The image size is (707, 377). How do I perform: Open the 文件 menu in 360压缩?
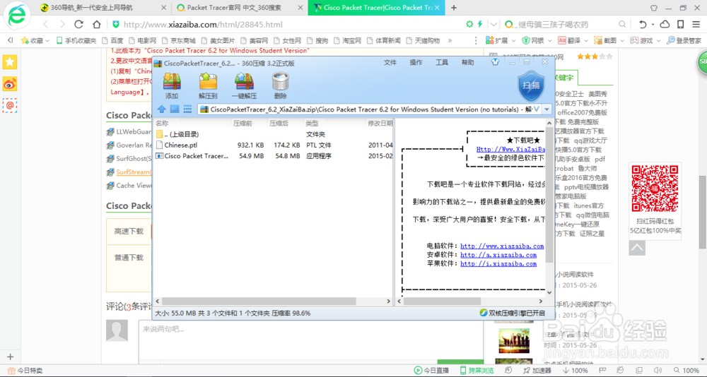(390, 62)
